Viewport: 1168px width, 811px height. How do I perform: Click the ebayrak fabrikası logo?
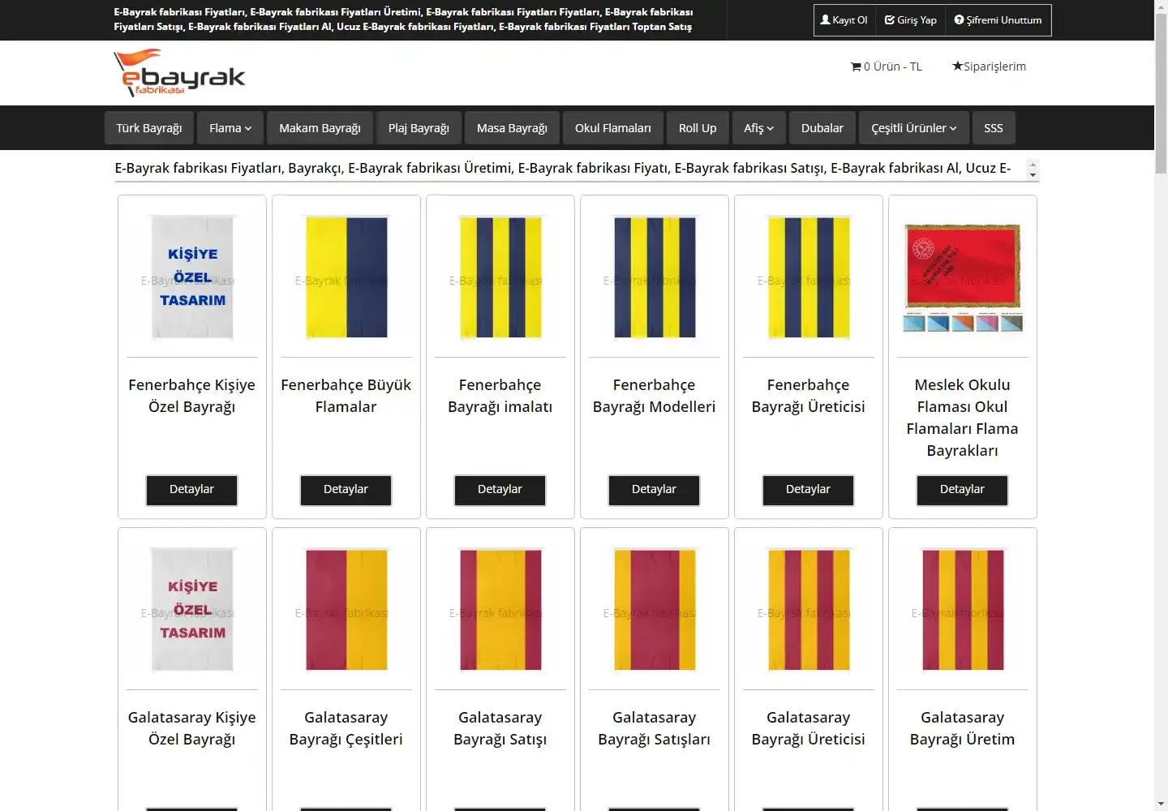click(x=179, y=72)
